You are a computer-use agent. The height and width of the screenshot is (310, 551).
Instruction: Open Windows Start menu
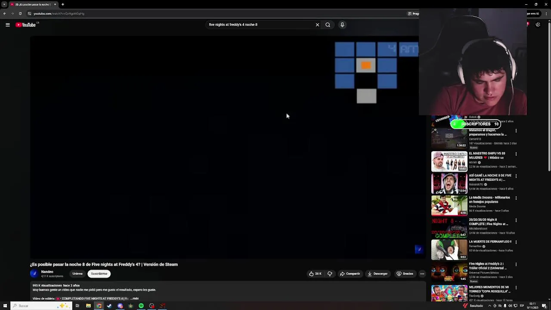pyautogui.click(x=5, y=306)
